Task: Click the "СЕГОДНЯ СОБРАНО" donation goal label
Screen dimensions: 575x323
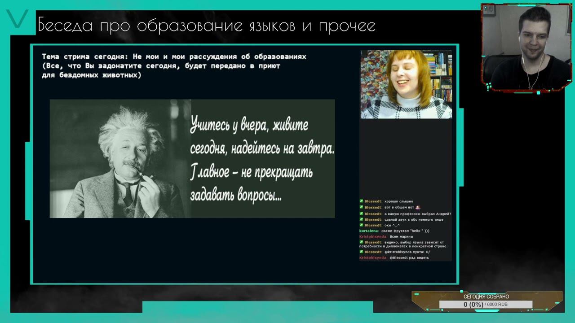Action: (x=486, y=297)
